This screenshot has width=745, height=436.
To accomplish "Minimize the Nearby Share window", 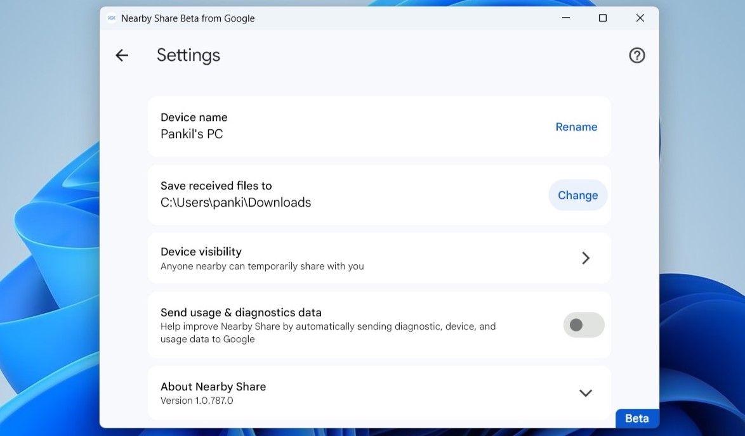I will (x=565, y=18).
